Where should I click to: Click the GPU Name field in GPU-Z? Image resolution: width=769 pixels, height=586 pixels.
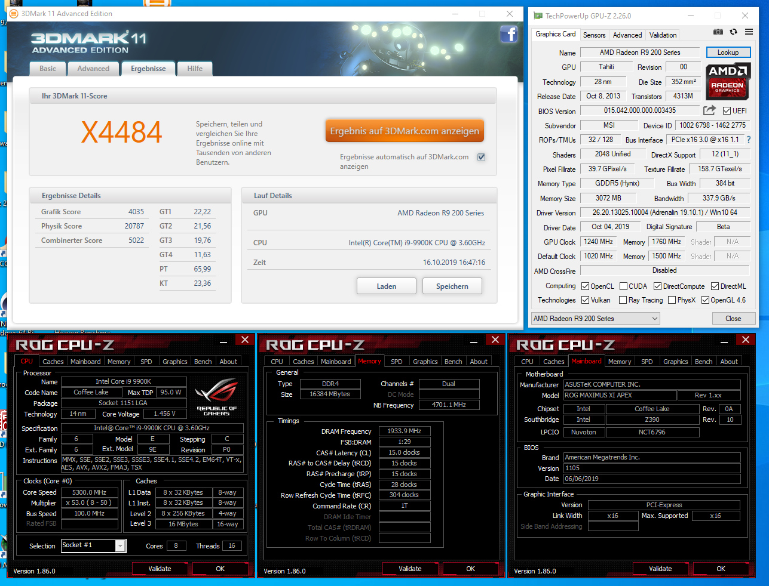coord(640,53)
